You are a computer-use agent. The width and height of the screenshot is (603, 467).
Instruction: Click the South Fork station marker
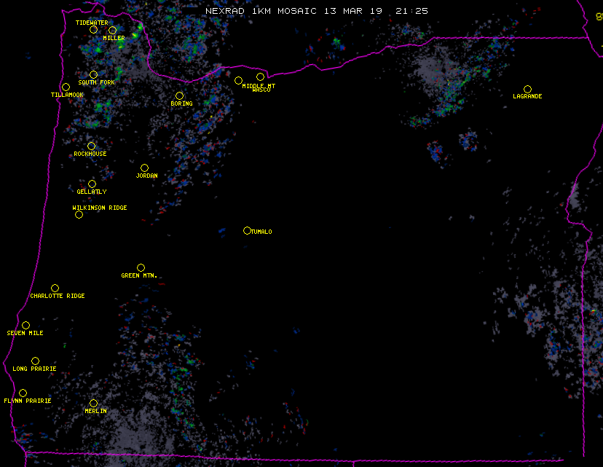point(93,74)
